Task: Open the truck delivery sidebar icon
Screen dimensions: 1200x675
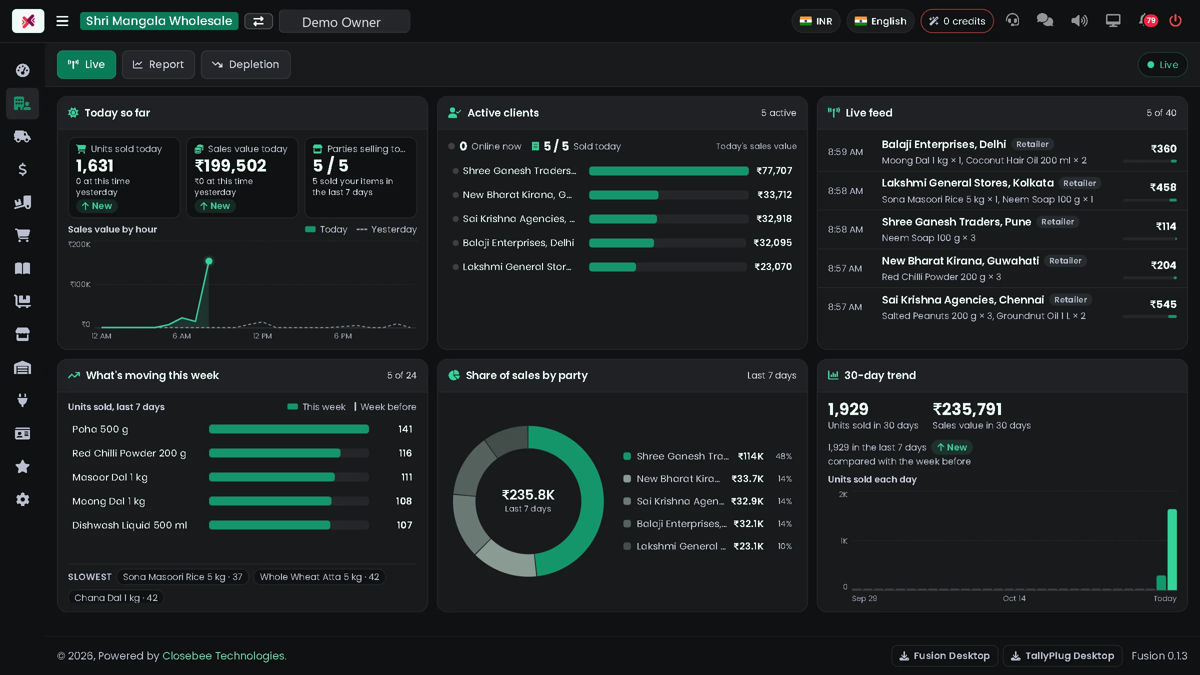Action: click(22, 136)
